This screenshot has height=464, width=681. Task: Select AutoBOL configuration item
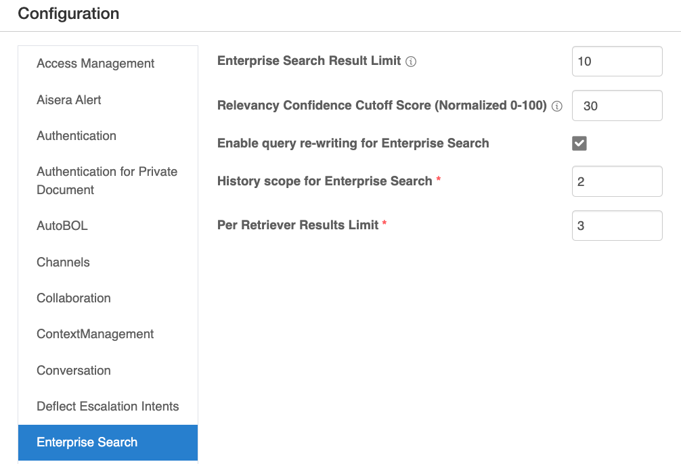click(x=62, y=226)
